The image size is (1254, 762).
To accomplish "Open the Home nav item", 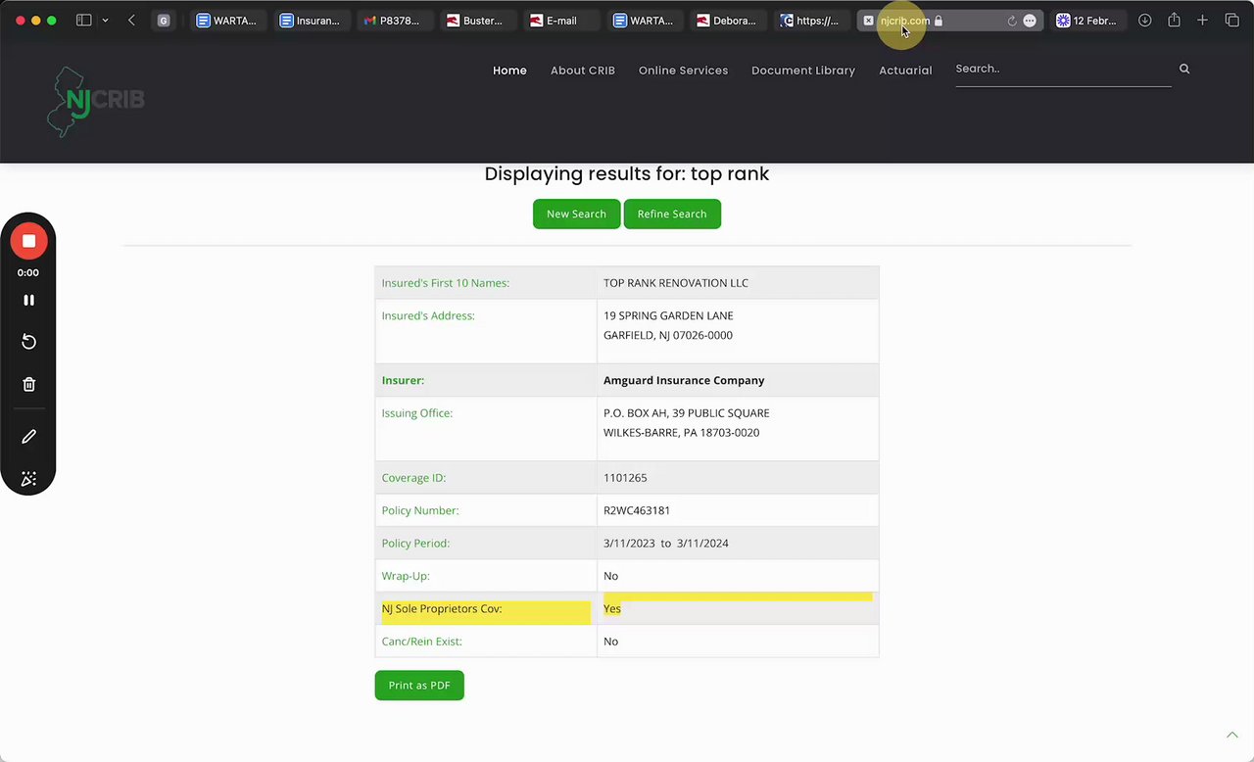I will [x=509, y=71].
